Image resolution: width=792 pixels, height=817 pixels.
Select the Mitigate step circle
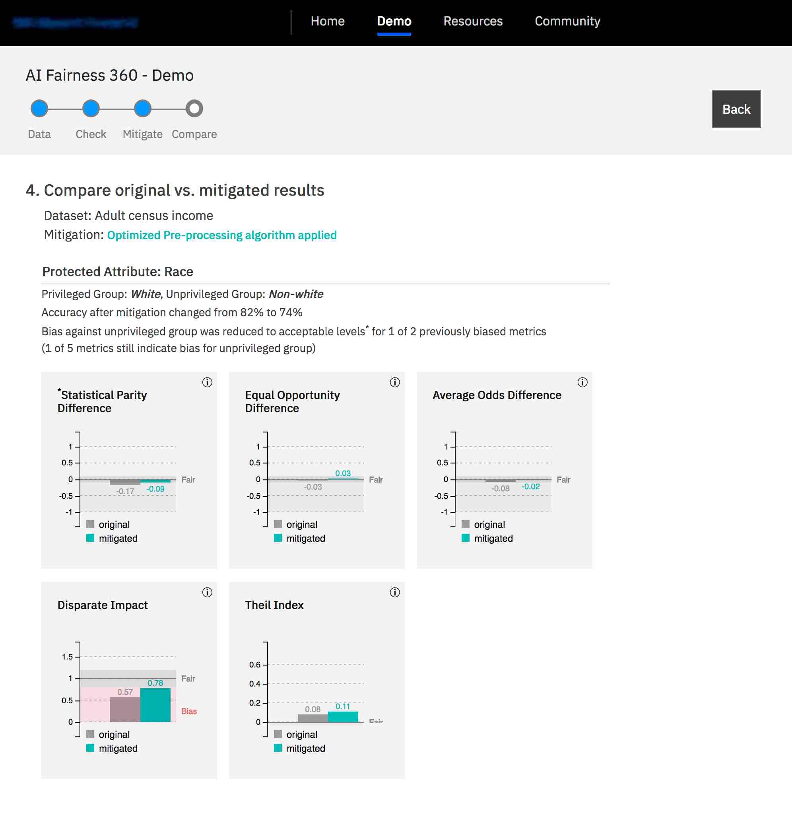(142, 108)
